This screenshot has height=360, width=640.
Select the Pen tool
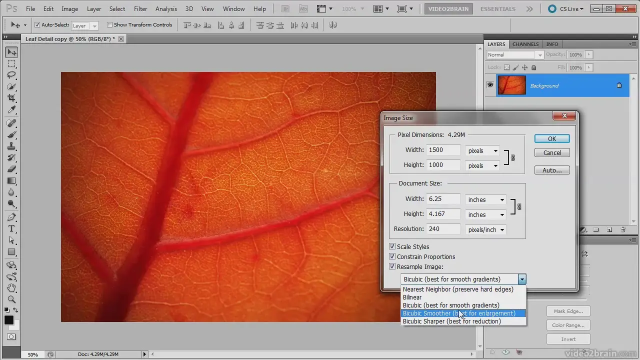pos(11,217)
